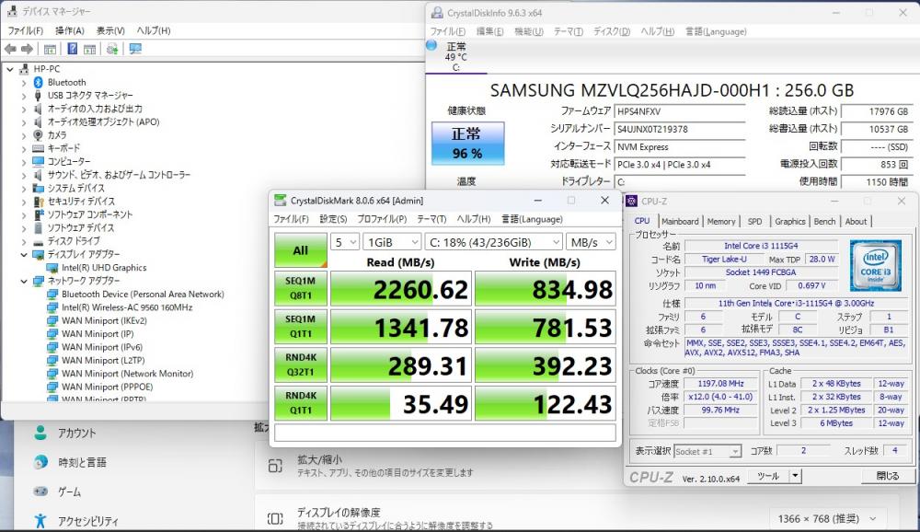The image size is (920, 532).
Task: Click the ツール button in CPU-Z
Action: (x=768, y=476)
